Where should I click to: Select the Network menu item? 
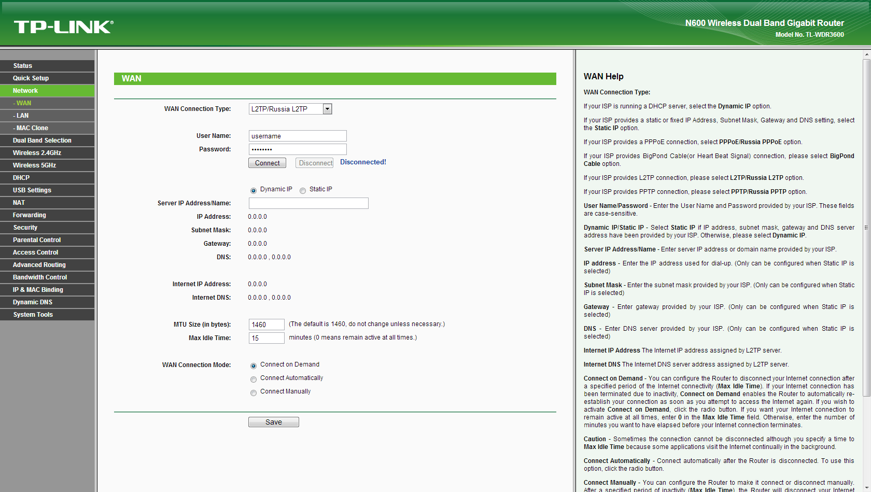pos(47,91)
